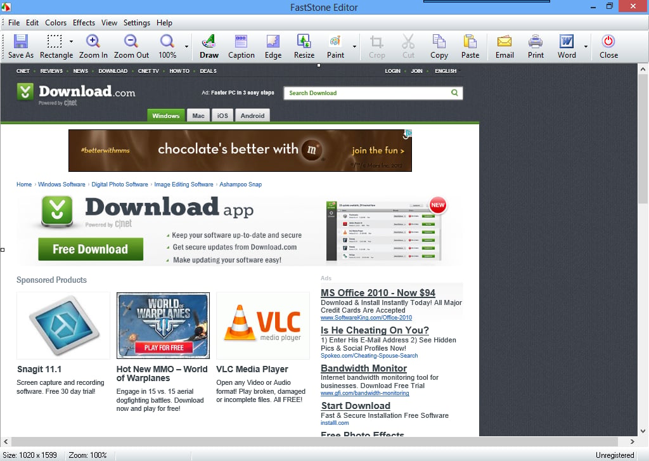Viewport: 649px width, 461px height.
Task: Click the Paste toolbar button
Action: (x=470, y=46)
